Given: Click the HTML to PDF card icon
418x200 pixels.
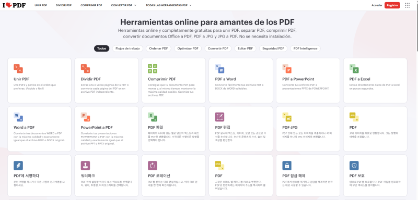Looking at the screenshot, I should tap(219, 166).
